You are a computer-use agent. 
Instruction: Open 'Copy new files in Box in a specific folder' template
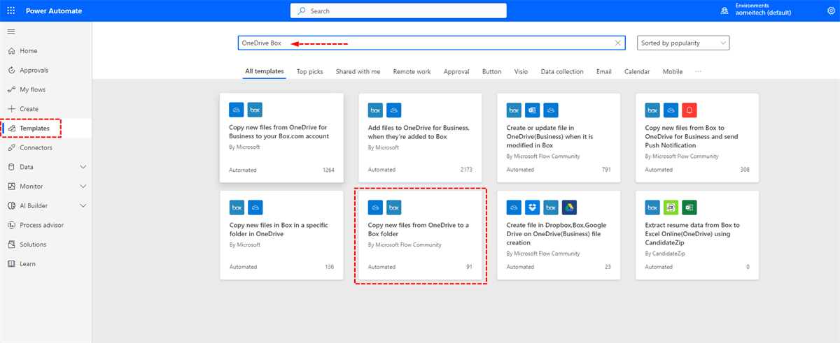[x=281, y=235]
